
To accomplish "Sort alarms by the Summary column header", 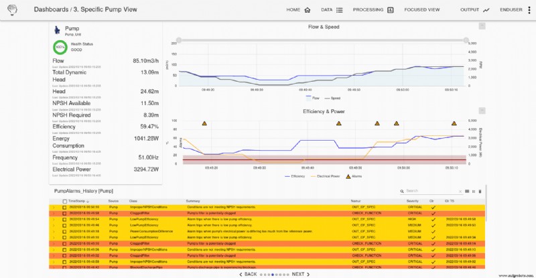I will click(193, 202).
